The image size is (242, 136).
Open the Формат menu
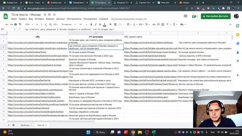click(50, 19)
